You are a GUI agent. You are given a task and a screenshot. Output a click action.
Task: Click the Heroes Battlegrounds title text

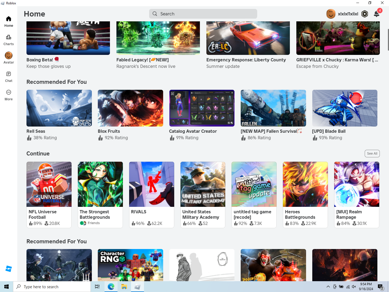click(300, 214)
